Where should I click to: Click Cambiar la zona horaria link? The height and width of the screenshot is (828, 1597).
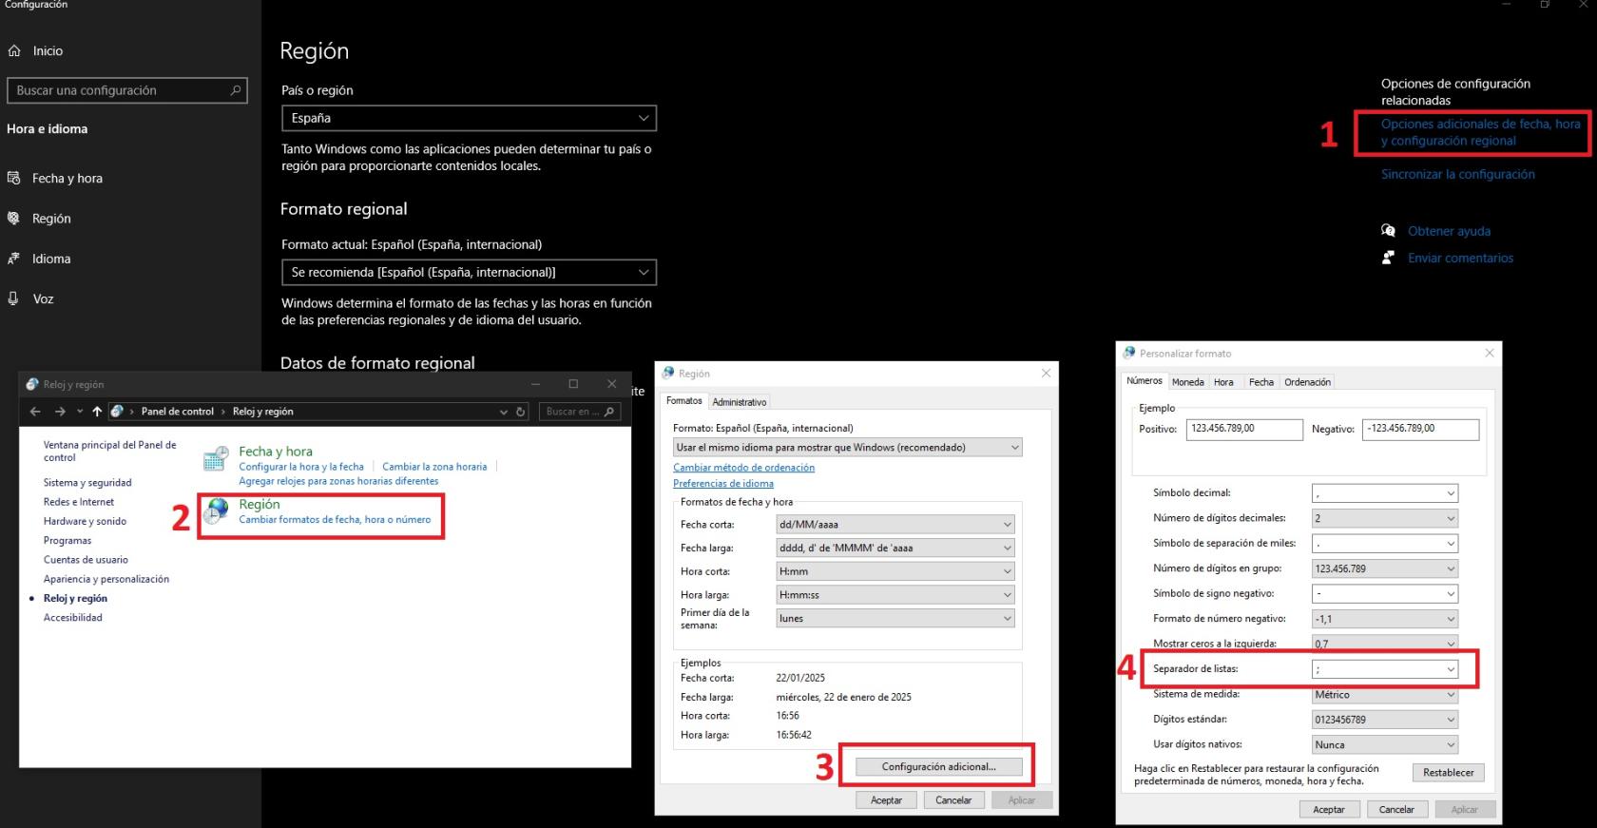[x=434, y=467]
